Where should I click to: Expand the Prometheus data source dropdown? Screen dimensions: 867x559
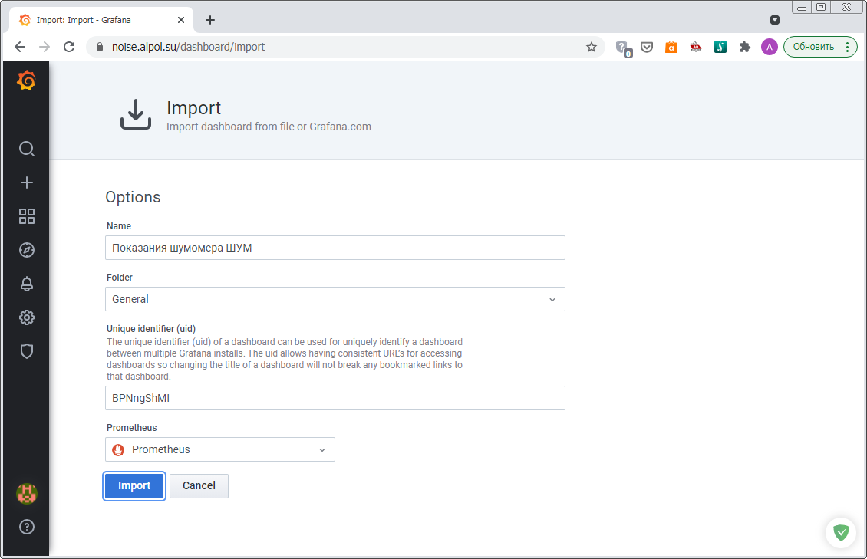coord(219,449)
